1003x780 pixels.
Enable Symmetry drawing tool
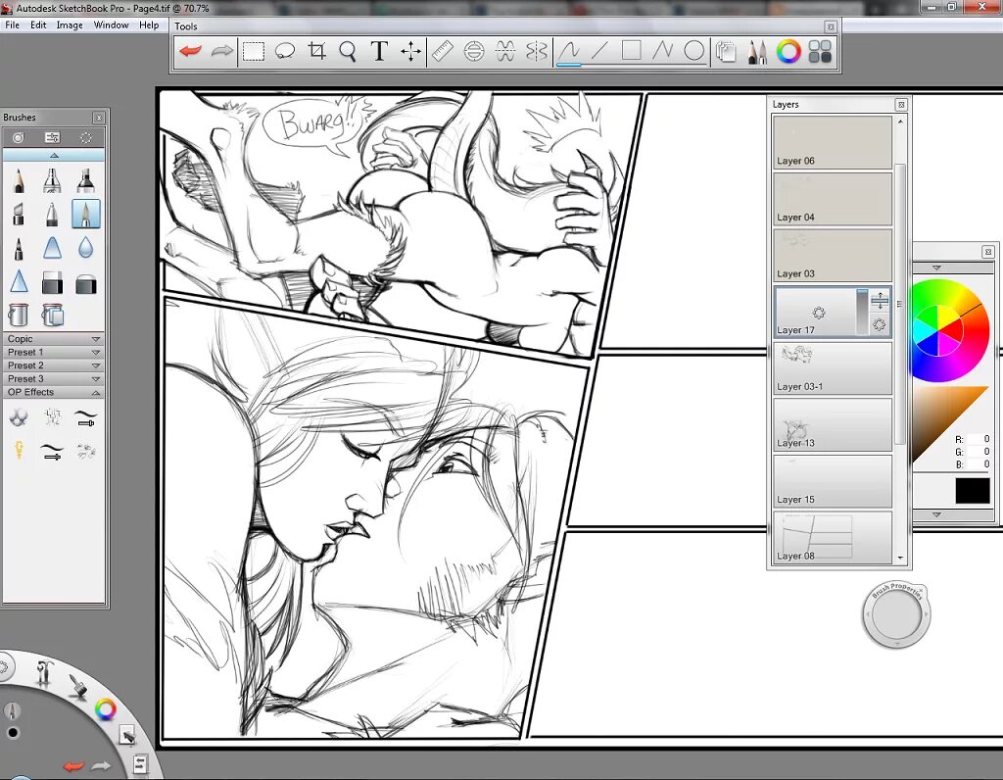(536, 51)
